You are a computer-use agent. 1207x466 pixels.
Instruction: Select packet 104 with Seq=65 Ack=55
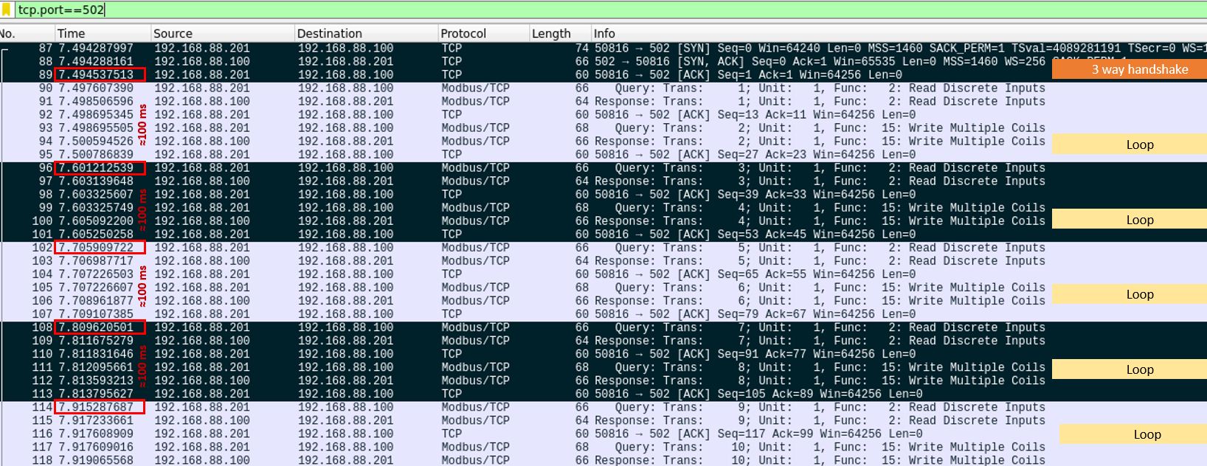coord(603,274)
